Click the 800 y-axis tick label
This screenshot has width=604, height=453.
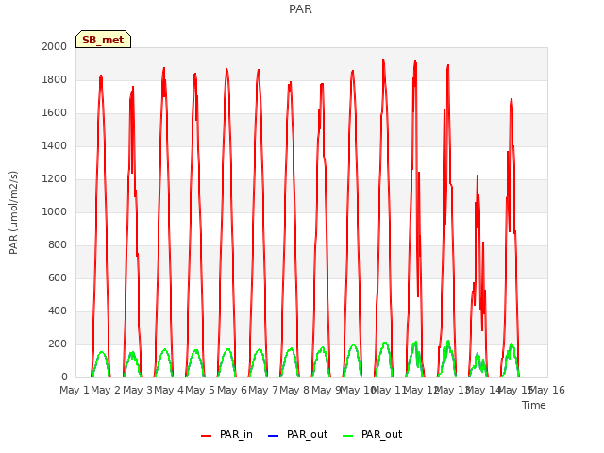click(x=58, y=245)
